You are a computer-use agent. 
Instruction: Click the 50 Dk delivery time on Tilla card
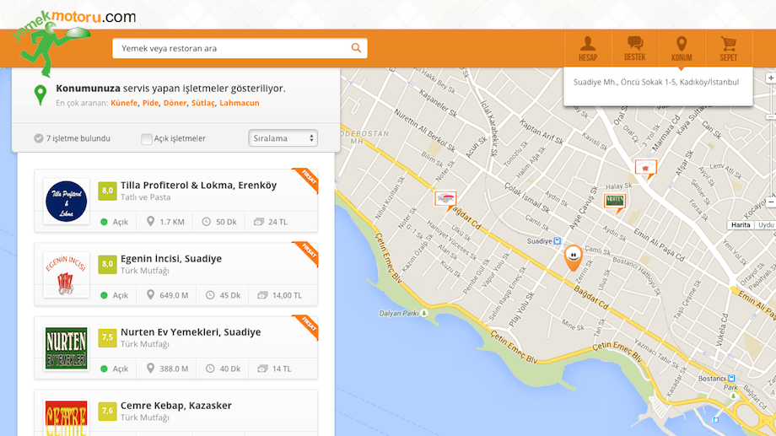click(219, 222)
